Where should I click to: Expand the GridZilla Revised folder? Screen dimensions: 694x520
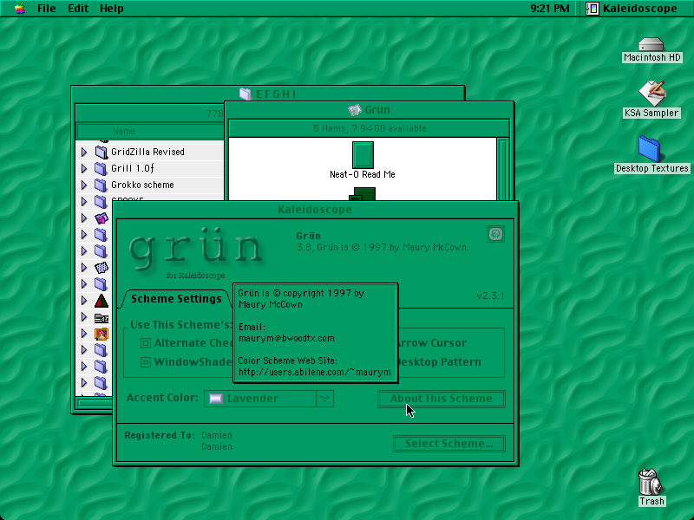pos(84,153)
